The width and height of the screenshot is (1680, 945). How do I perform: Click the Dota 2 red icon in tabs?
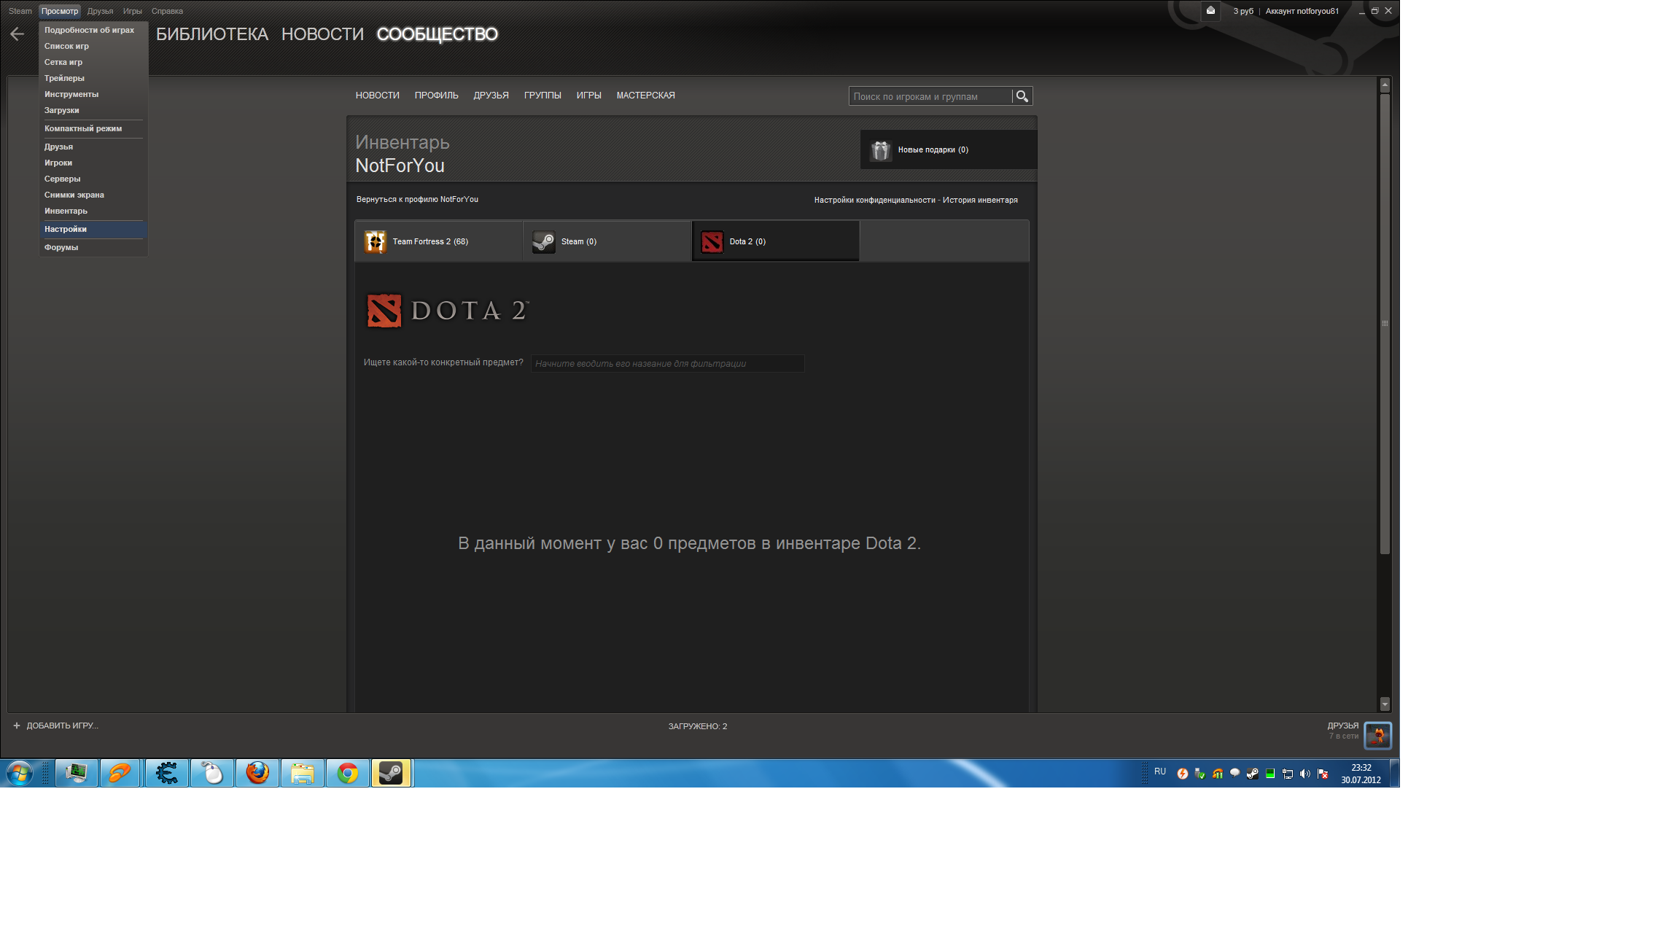[712, 241]
